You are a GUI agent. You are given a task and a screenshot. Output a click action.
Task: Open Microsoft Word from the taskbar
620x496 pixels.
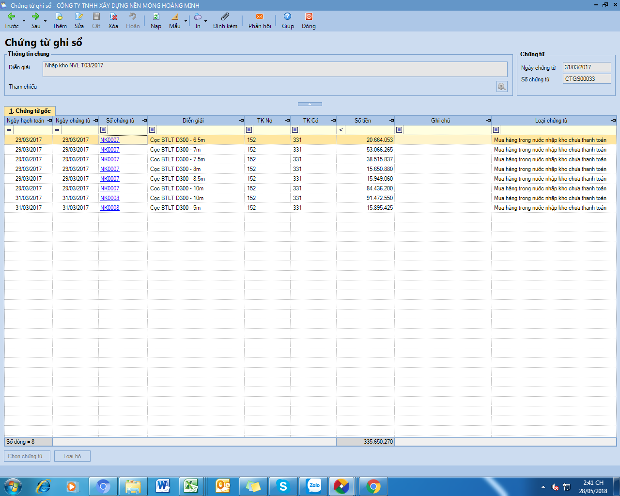pyautogui.click(x=163, y=486)
